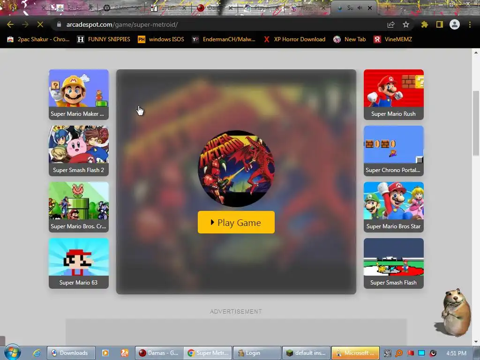Viewport: 480px width, 360px height.
Task: Click the browser back arrow
Action: pos(10,24)
